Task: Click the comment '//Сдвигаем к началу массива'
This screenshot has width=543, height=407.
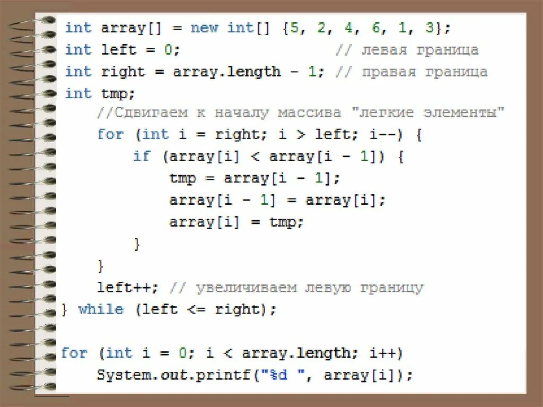Action: point(219,112)
